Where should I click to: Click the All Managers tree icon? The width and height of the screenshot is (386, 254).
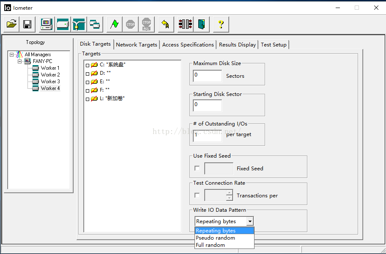coord(19,55)
